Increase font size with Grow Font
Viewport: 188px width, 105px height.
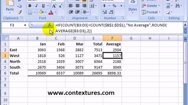(x=54, y=6)
